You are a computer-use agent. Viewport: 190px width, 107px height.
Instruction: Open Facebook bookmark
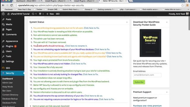pyautogui.click(x=7, y=9)
